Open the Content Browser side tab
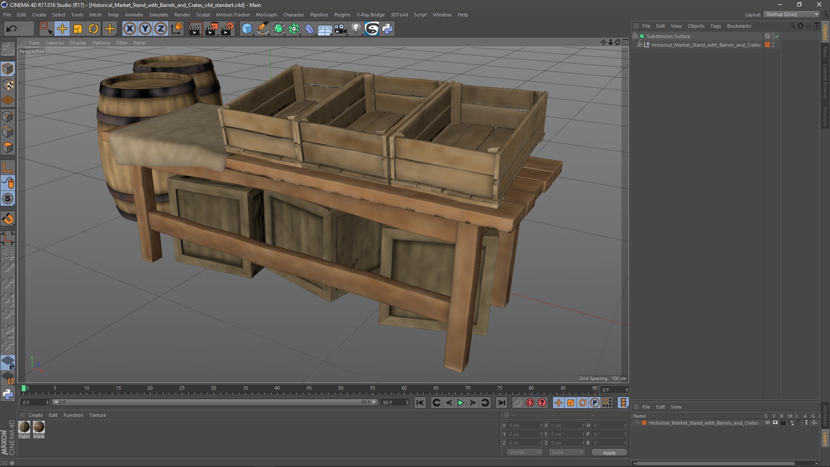The image size is (830, 467). [825, 81]
